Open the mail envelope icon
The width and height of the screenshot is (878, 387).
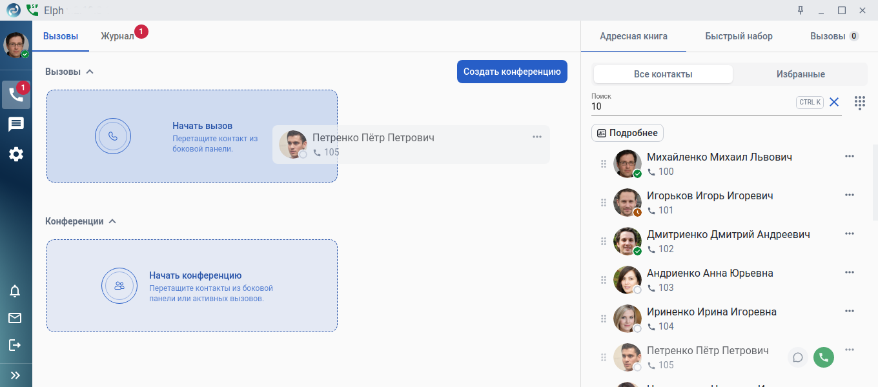(15, 318)
